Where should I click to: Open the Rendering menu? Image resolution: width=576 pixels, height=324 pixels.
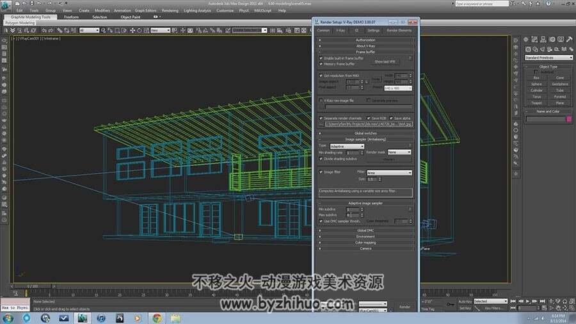pyautogui.click(x=170, y=11)
